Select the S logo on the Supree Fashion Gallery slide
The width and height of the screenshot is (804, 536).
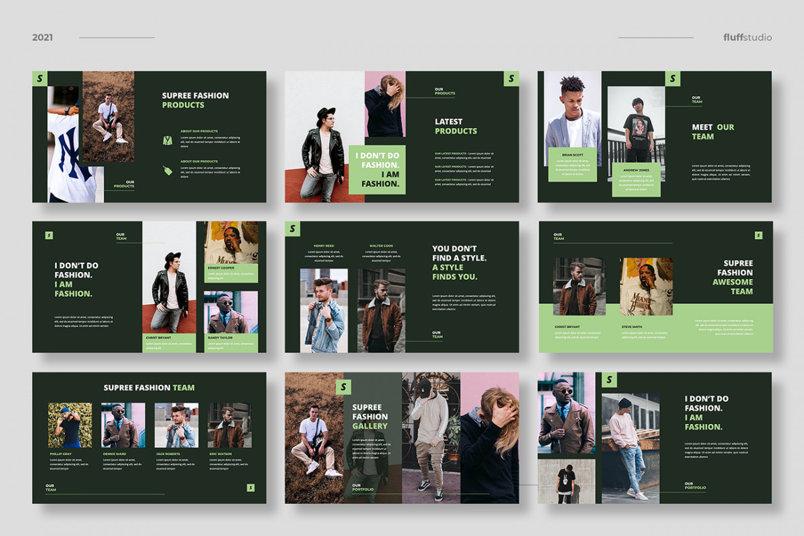tap(344, 387)
